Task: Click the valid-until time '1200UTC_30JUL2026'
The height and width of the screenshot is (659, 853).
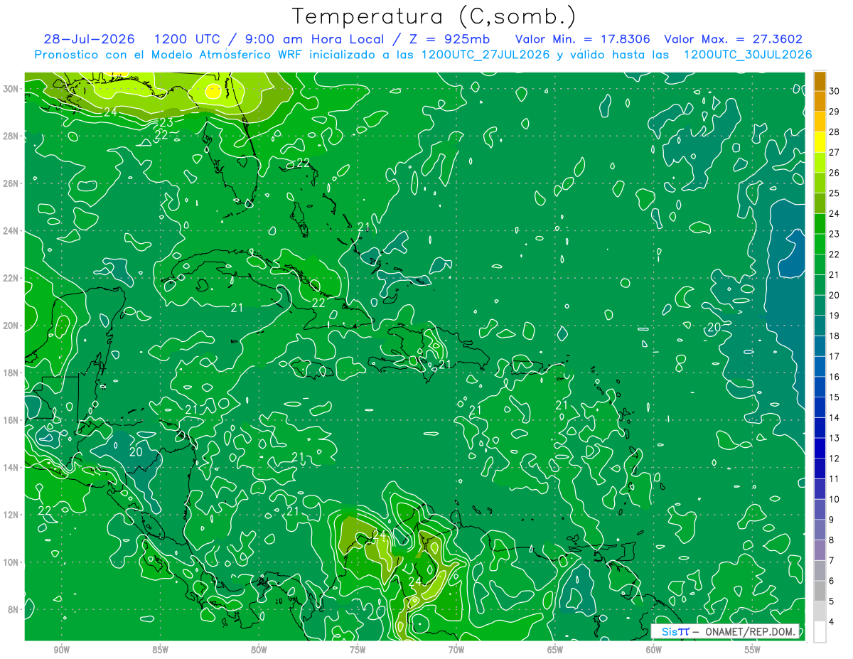Action: click(x=747, y=54)
